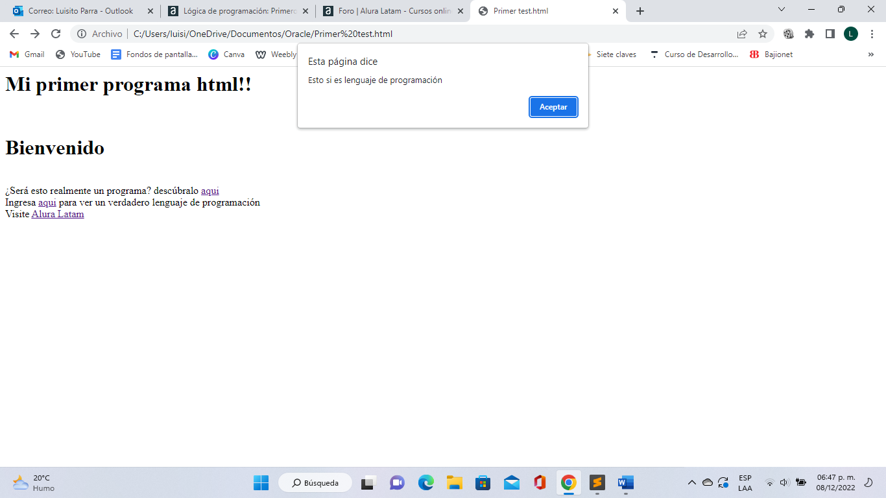The width and height of the screenshot is (886, 498).
Task: Click the aqui link after descúbralo
Action: pyautogui.click(x=210, y=191)
